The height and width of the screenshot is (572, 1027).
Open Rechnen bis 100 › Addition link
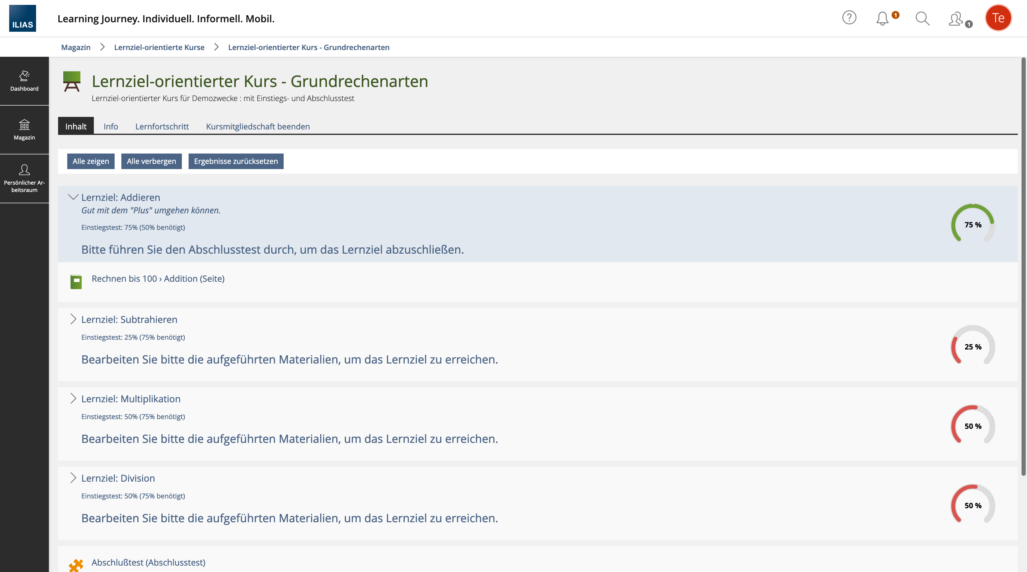click(158, 279)
